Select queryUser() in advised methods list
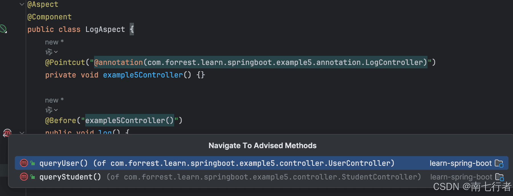This screenshot has height=196, width=513. pyautogui.click(x=261, y=163)
